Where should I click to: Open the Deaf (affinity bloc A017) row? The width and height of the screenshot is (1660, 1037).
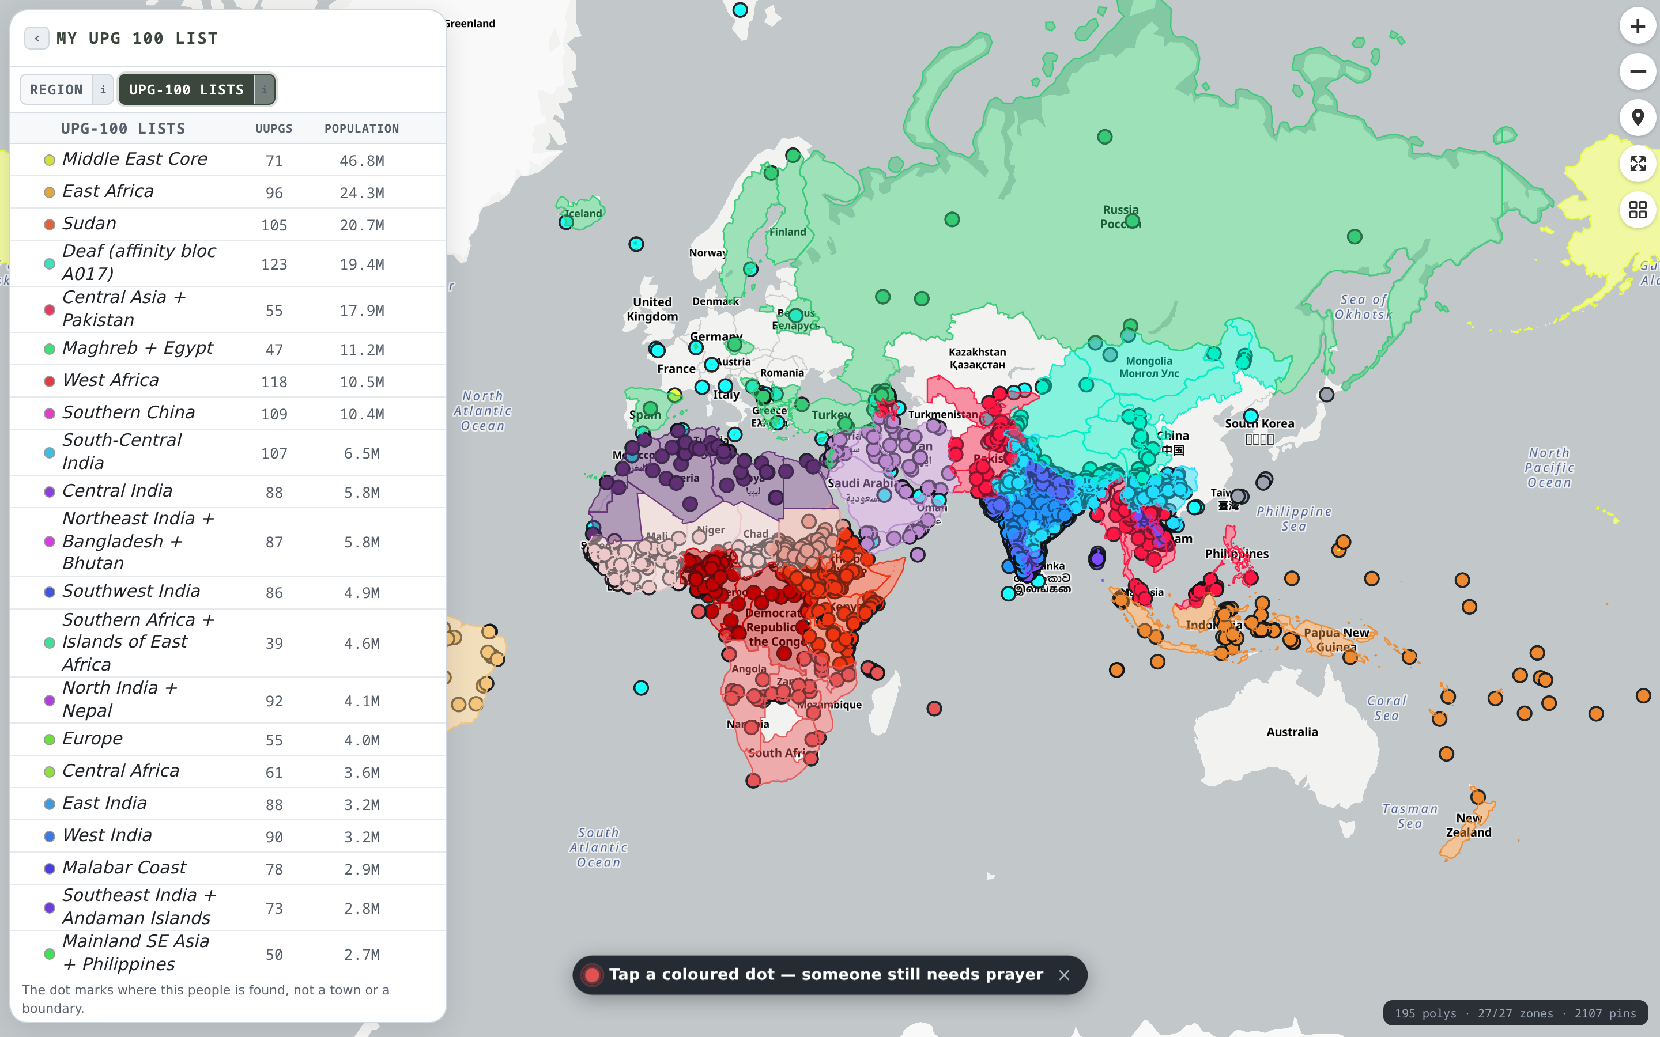228,263
